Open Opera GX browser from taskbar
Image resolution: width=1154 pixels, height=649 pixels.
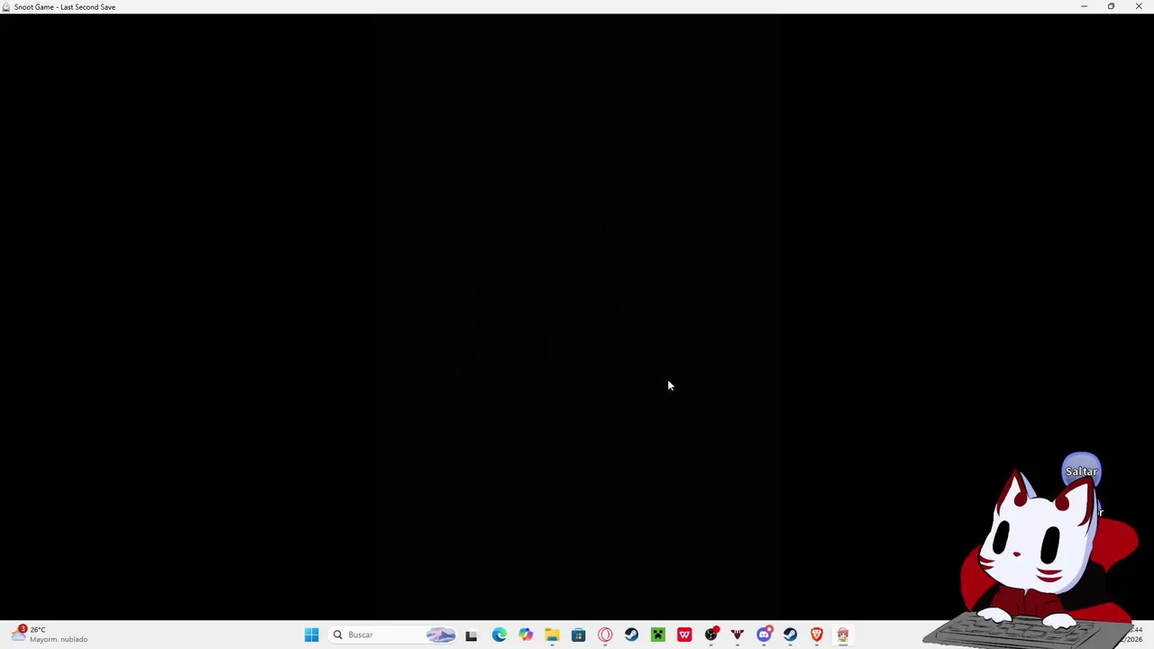point(605,635)
